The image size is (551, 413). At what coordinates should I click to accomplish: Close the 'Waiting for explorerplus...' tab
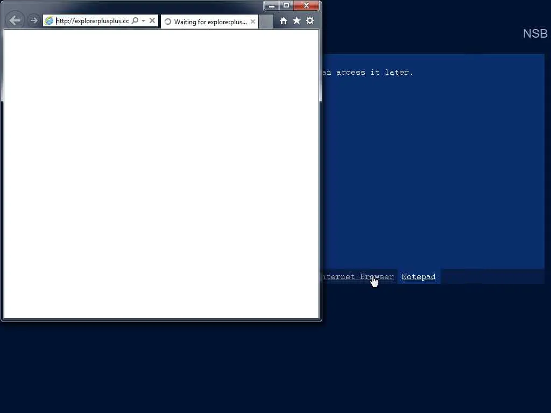click(x=253, y=22)
